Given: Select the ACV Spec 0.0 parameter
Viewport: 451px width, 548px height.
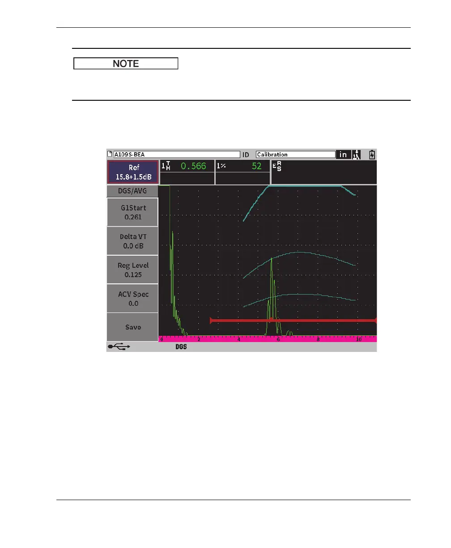Looking at the screenshot, I should click(x=132, y=298).
